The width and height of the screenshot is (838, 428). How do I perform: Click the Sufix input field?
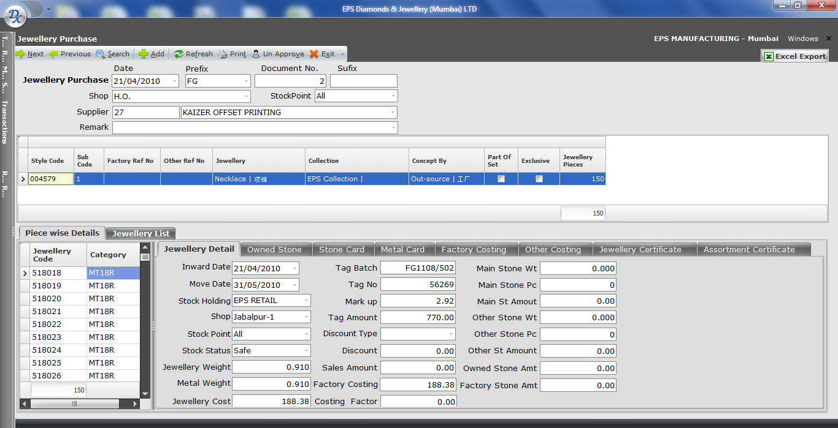point(364,81)
